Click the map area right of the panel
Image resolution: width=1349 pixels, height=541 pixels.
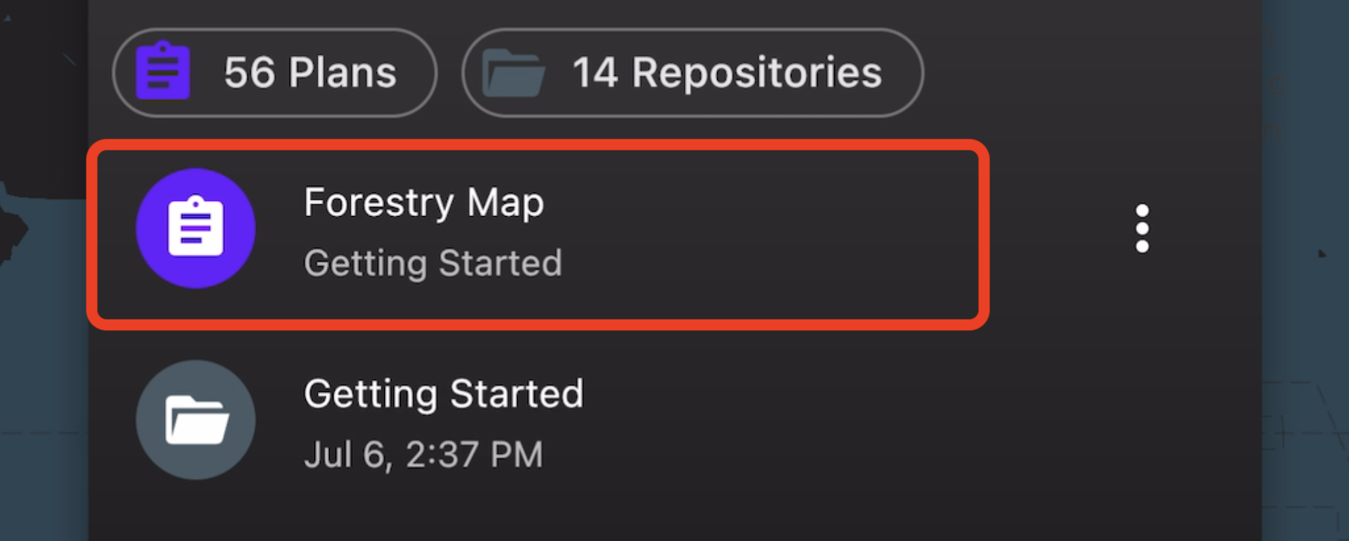1306,298
